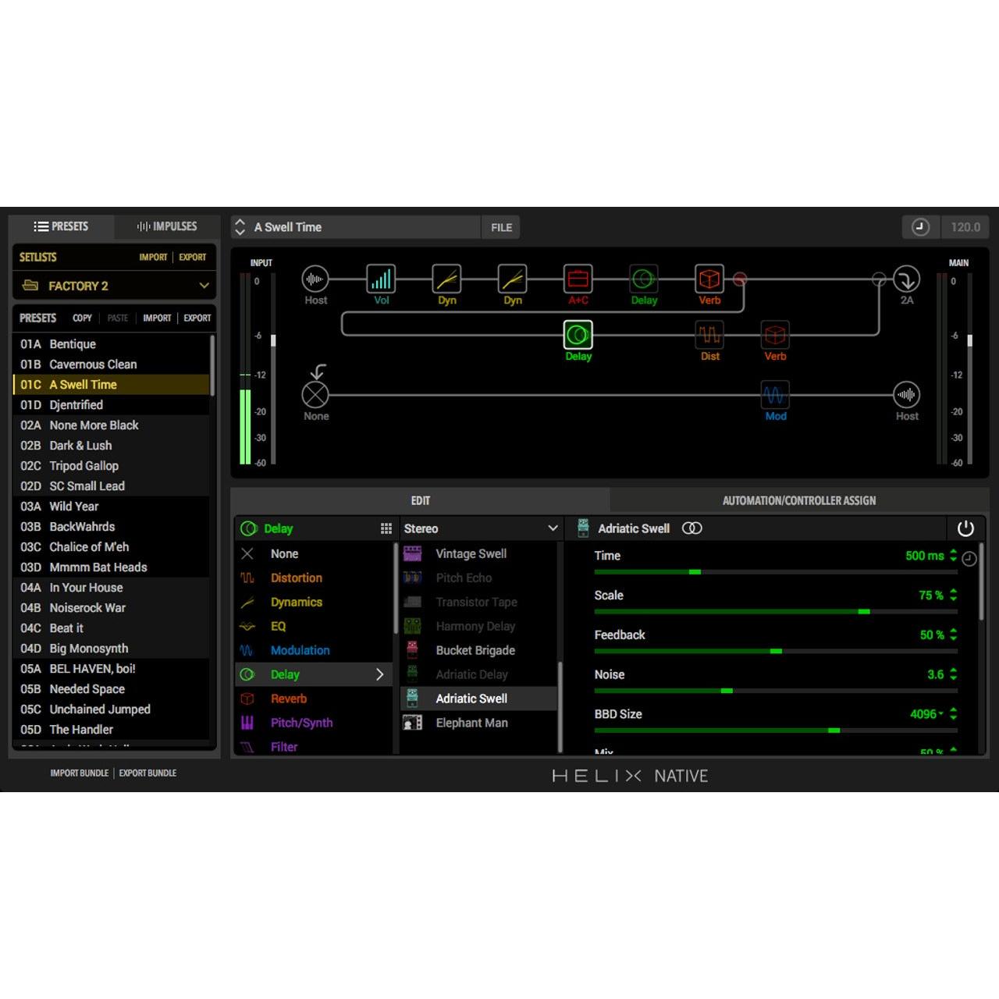Click the Verb block on the top path

coord(709,279)
